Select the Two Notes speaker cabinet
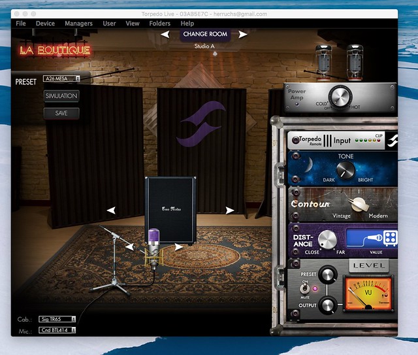This screenshot has width=418, height=355. [170, 210]
